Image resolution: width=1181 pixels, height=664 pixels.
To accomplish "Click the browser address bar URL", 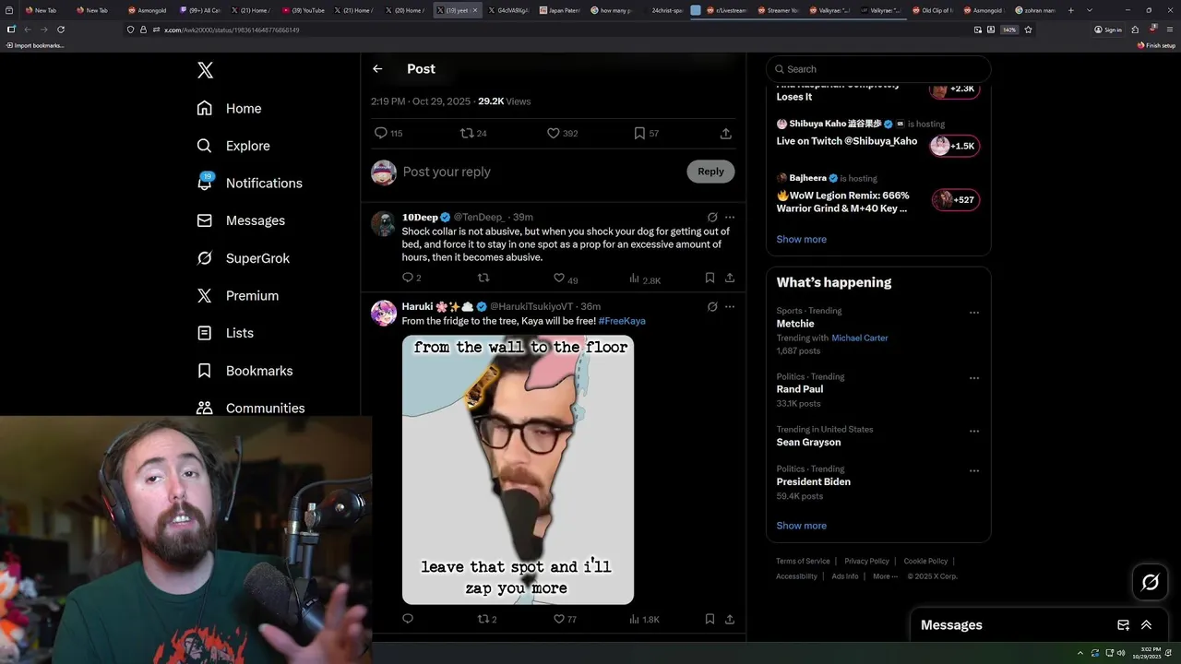I will [232, 30].
